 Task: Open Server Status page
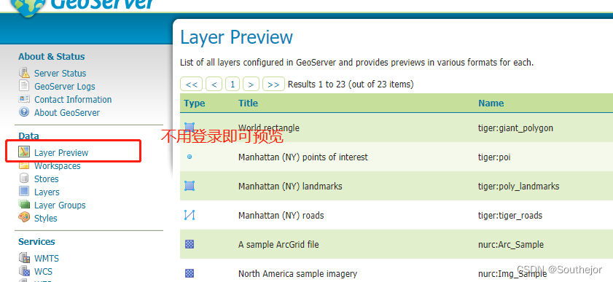tap(60, 73)
